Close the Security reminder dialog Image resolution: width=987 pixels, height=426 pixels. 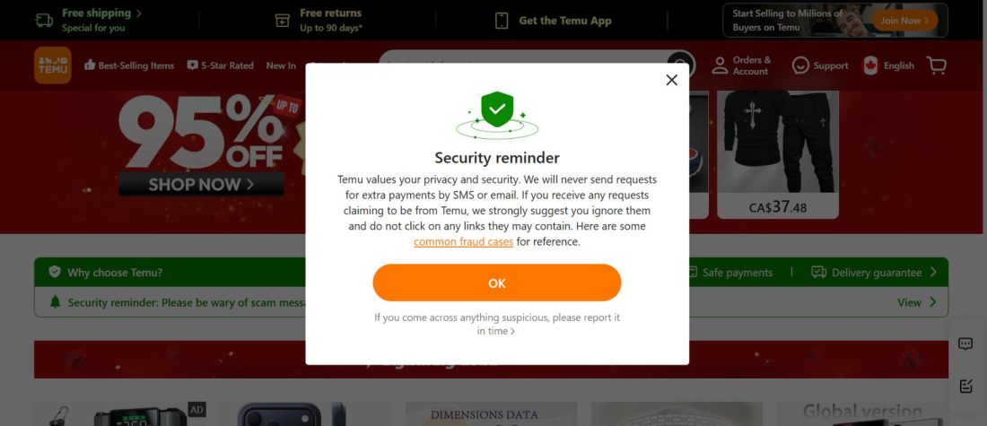(x=672, y=80)
